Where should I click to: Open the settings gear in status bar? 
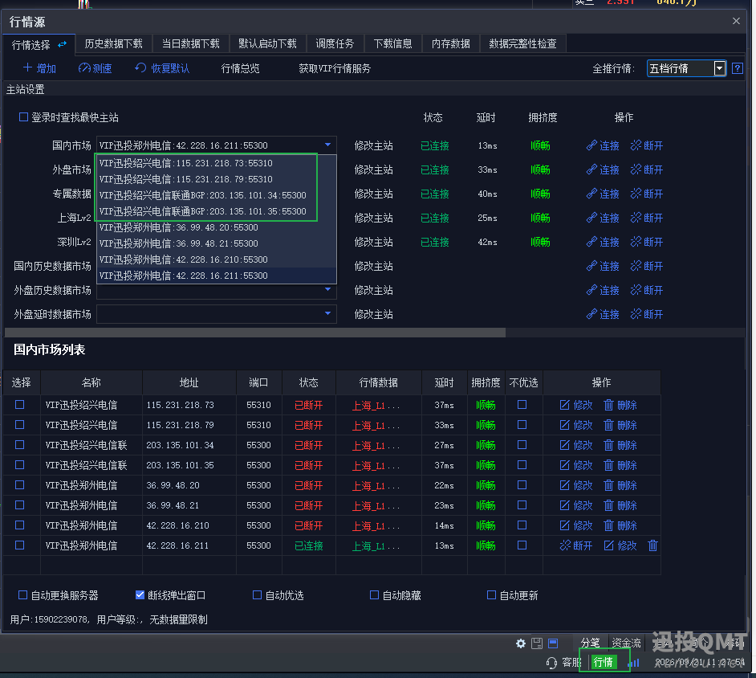point(521,643)
